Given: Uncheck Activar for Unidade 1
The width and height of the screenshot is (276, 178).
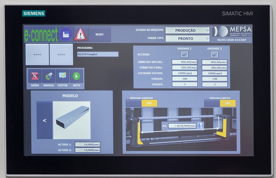Looking at the screenshot, I should [x=184, y=55].
